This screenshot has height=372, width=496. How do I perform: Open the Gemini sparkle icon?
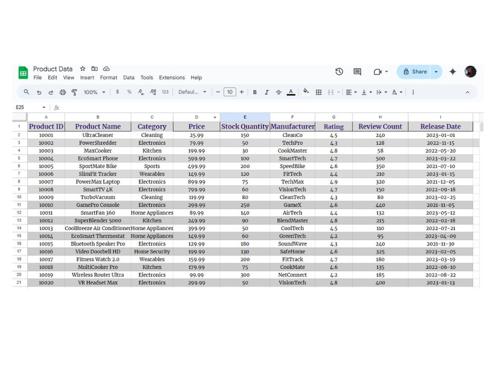click(453, 72)
